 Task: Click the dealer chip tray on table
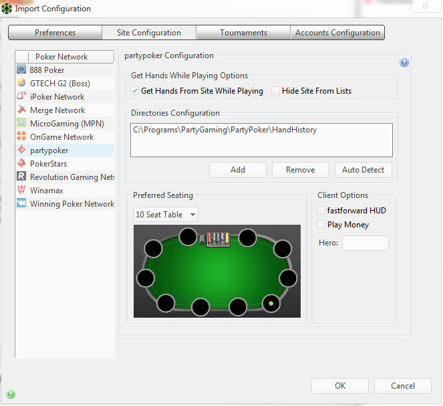pos(218,239)
